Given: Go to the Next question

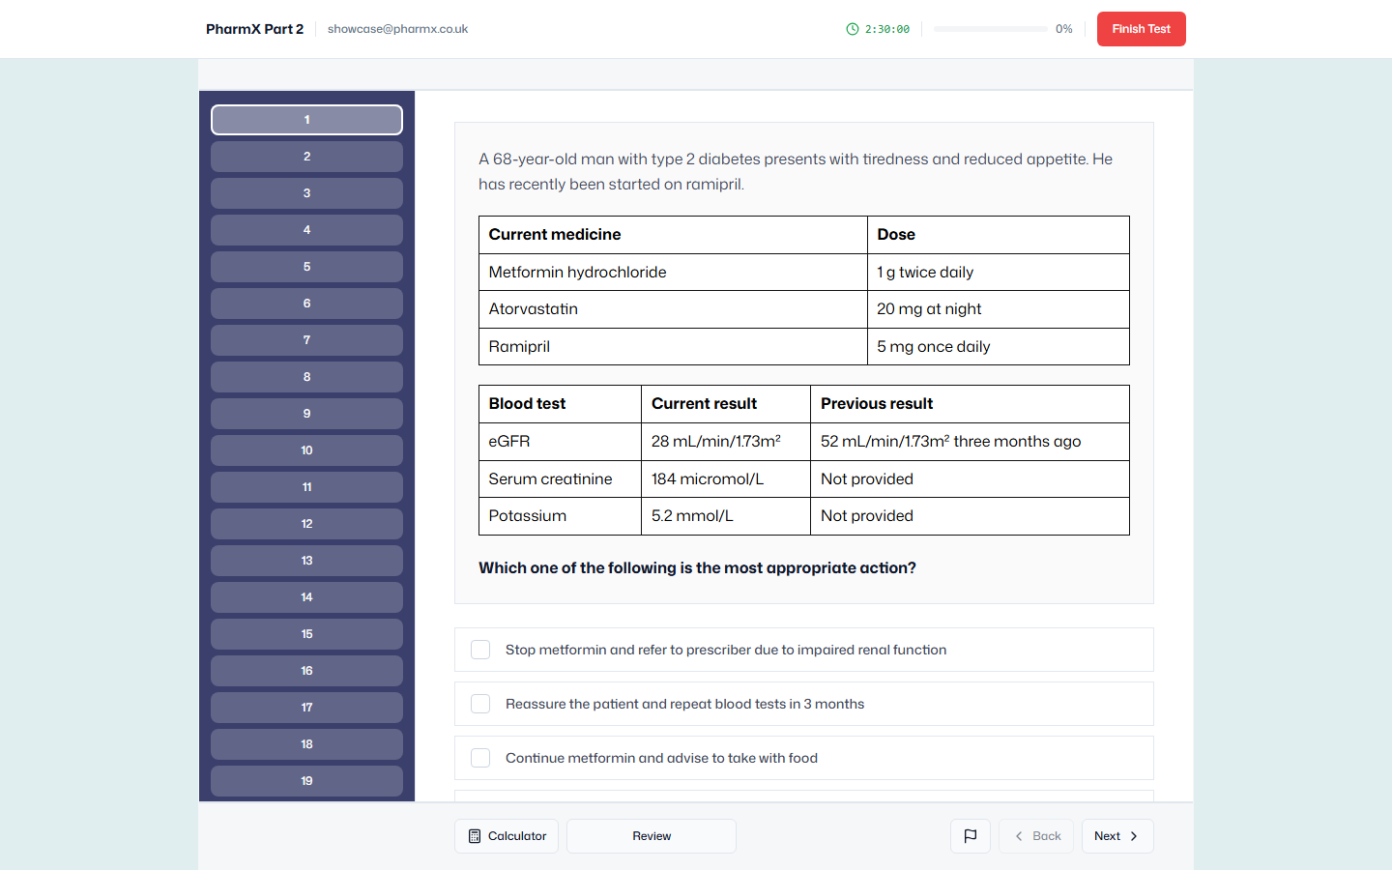Looking at the screenshot, I should pyautogui.click(x=1117, y=836).
